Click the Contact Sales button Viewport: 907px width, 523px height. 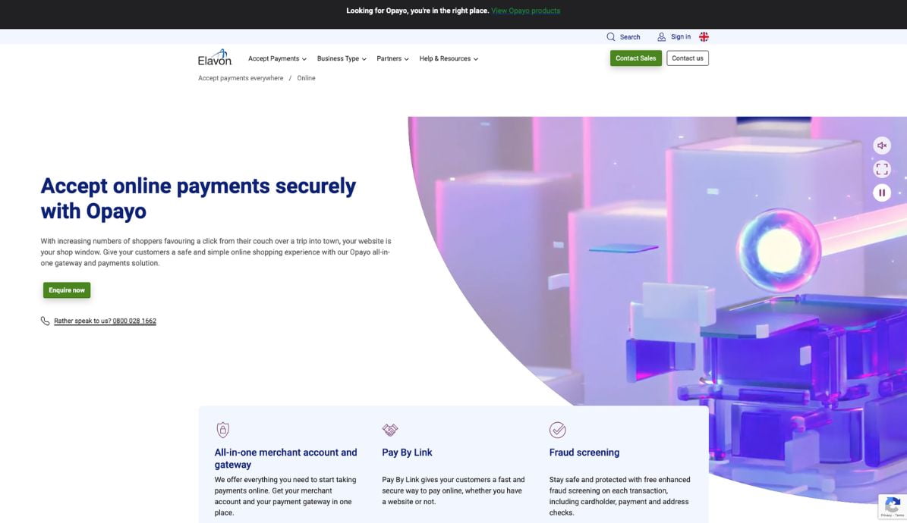[635, 58]
